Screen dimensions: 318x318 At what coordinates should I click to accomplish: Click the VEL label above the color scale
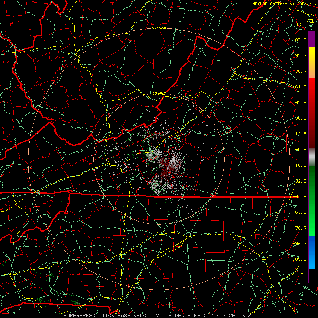pos(310,21)
